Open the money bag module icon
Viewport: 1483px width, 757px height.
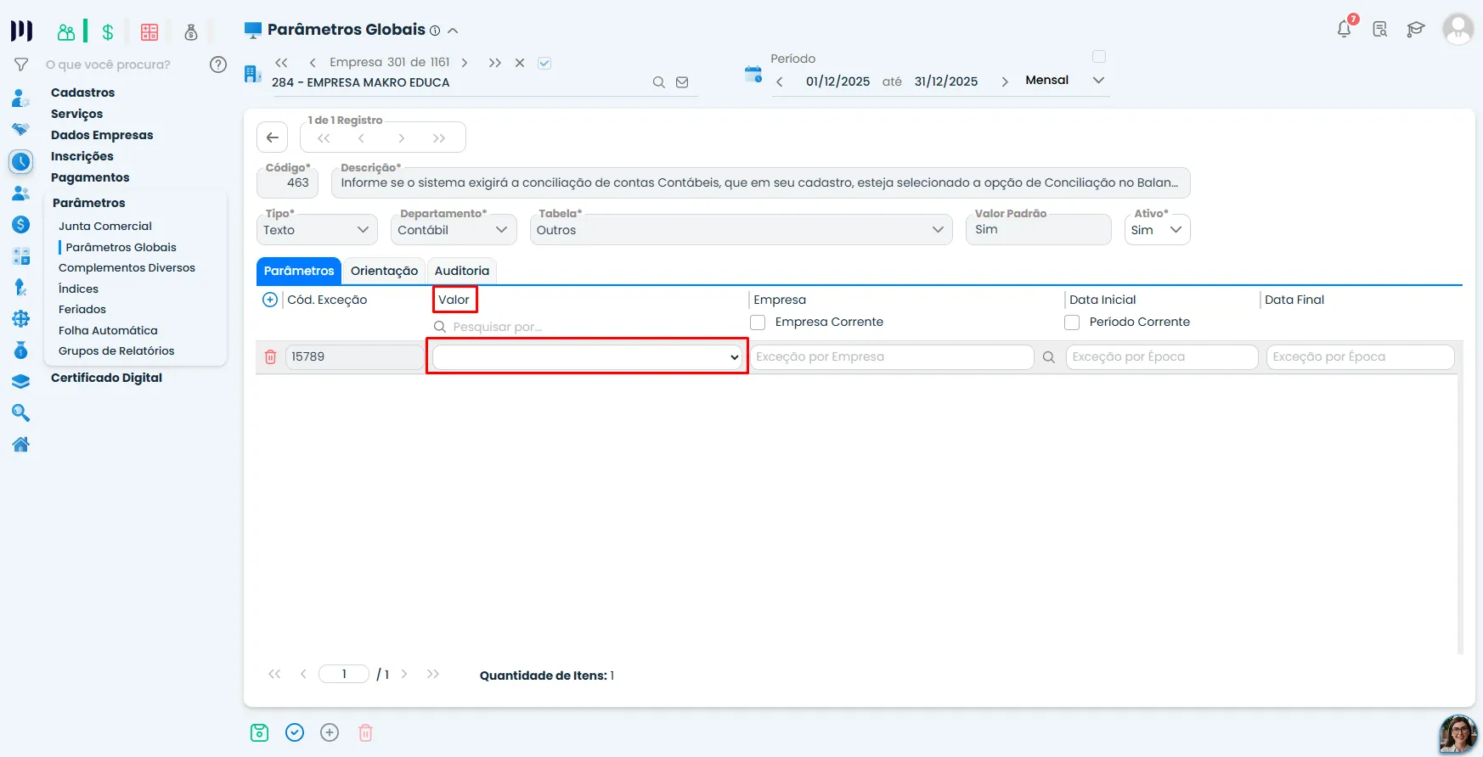191,32
